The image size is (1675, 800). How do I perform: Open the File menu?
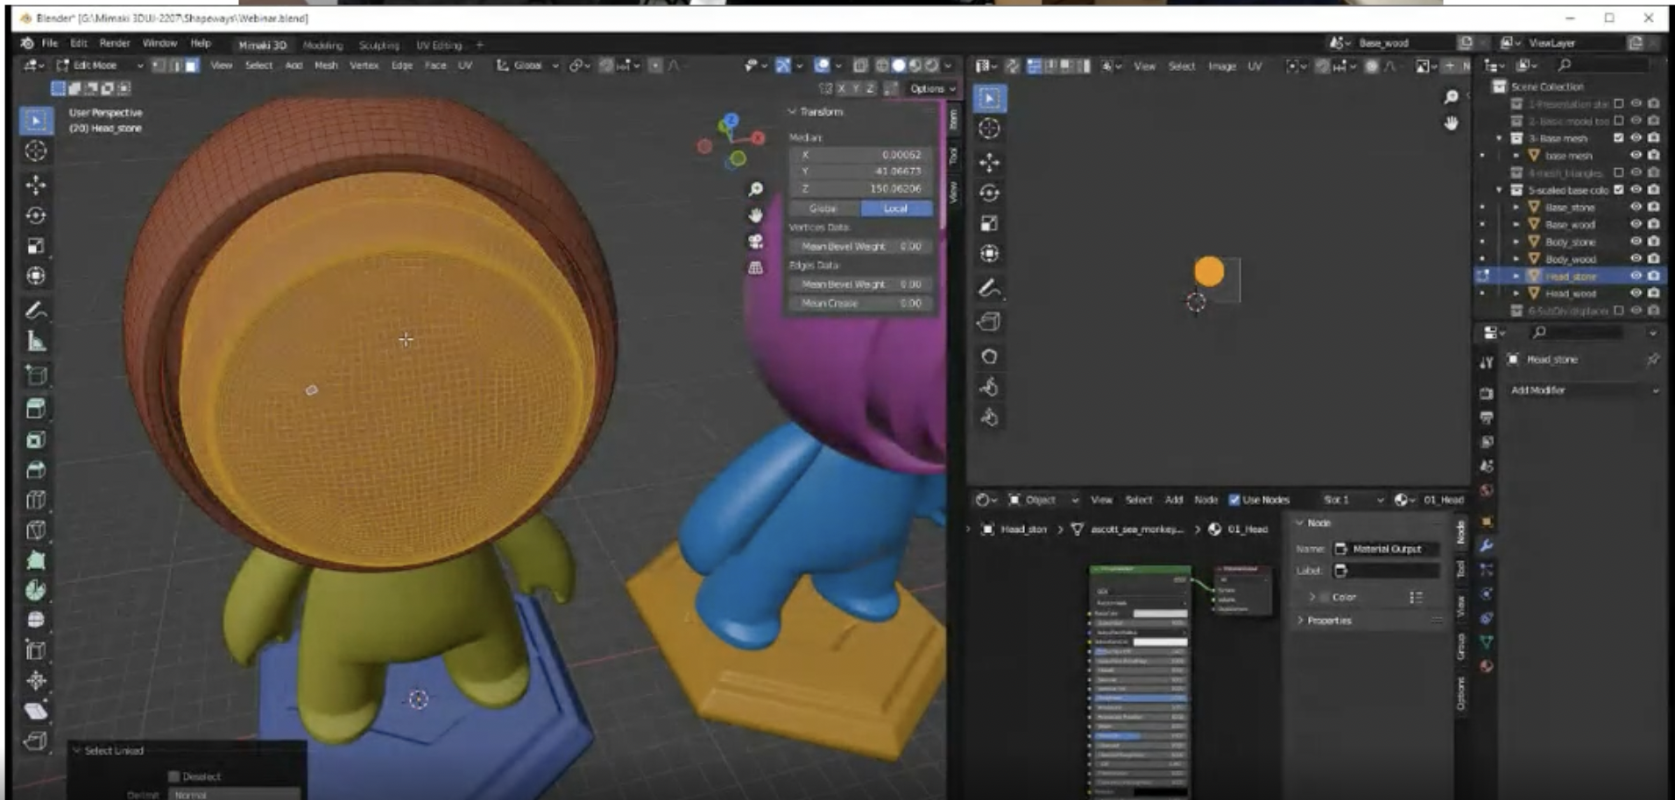click(50, 43)
